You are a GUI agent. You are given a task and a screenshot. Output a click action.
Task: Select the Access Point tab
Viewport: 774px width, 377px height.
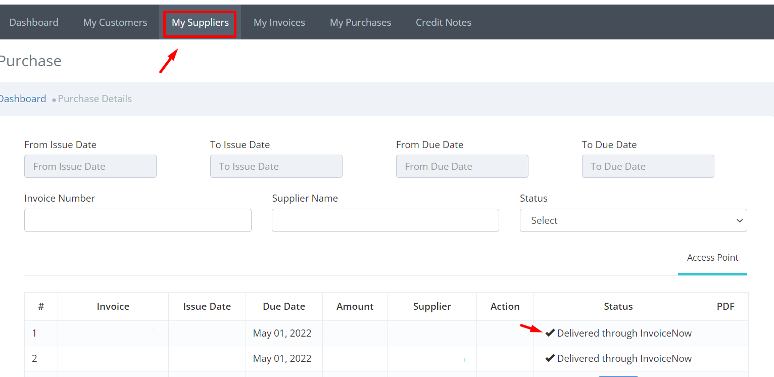712,258
